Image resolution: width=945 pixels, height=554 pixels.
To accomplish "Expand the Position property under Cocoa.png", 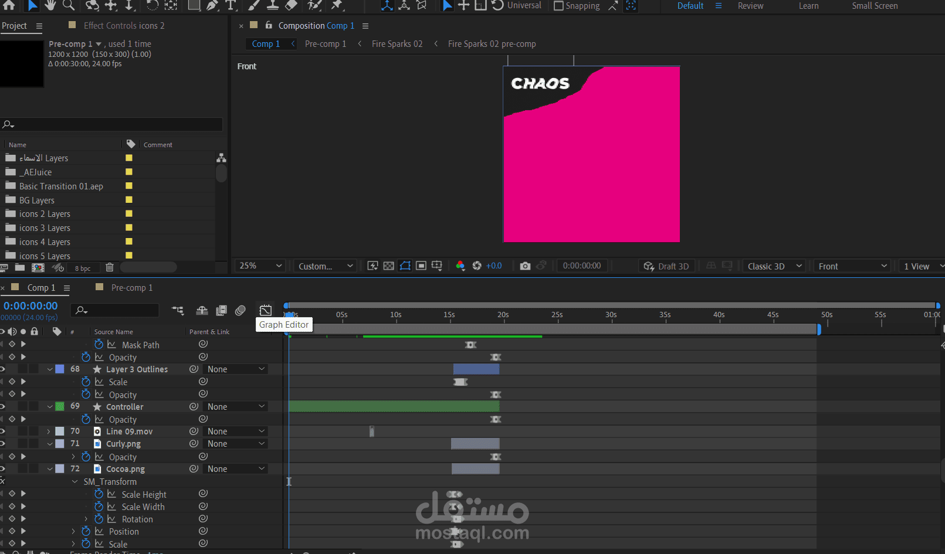I will click(73, 531).
